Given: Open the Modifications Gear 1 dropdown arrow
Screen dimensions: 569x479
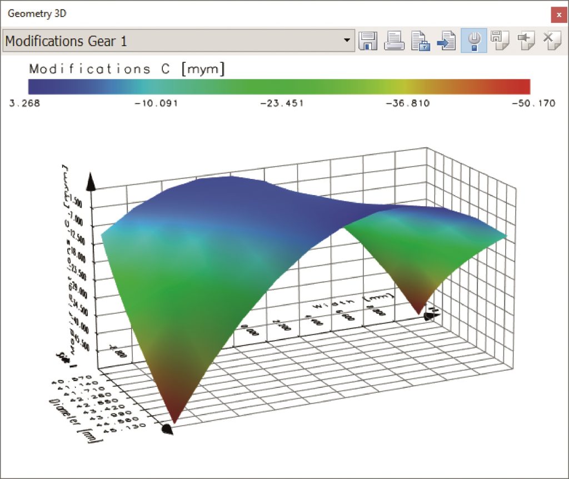Looking at the screenshot, I should 347,41.
